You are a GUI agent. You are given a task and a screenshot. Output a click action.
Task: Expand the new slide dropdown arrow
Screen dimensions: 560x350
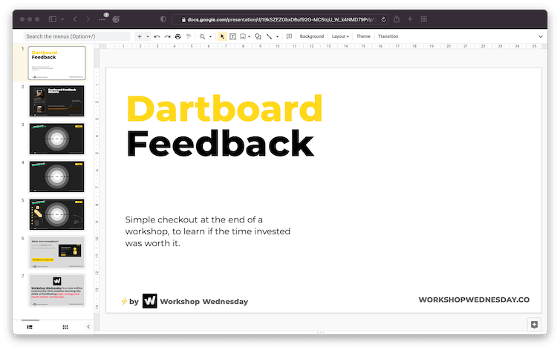[x=148, y=36]
